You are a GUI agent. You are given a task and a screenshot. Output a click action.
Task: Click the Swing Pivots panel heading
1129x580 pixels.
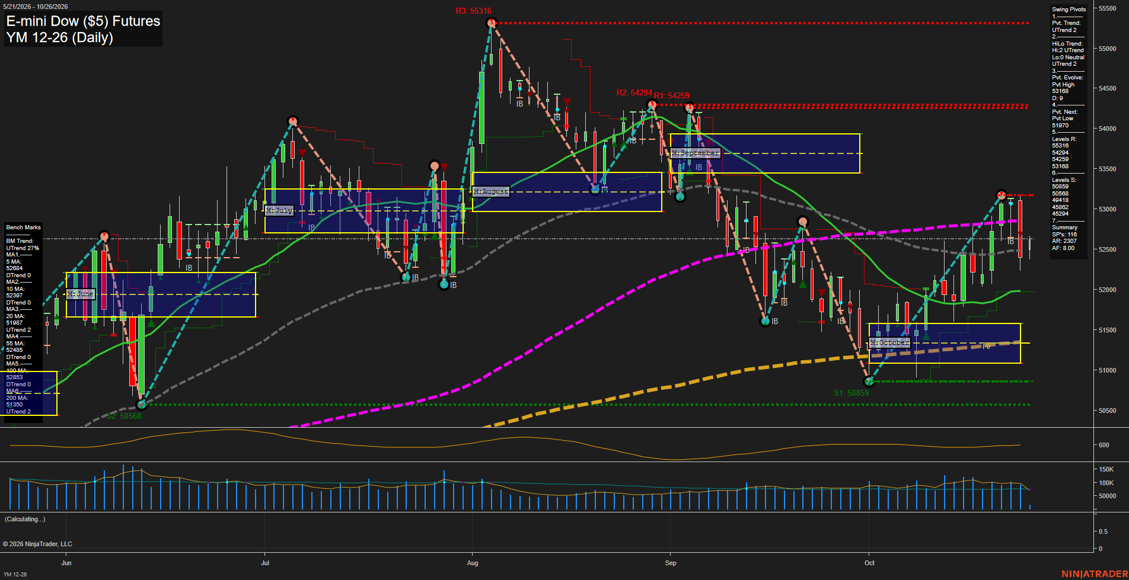(x=1069, y=9)
